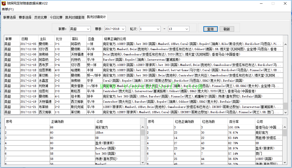Open the 菜单(F1) menu
The width and height of the screenshot is (292, 168).
pos(8,9)
